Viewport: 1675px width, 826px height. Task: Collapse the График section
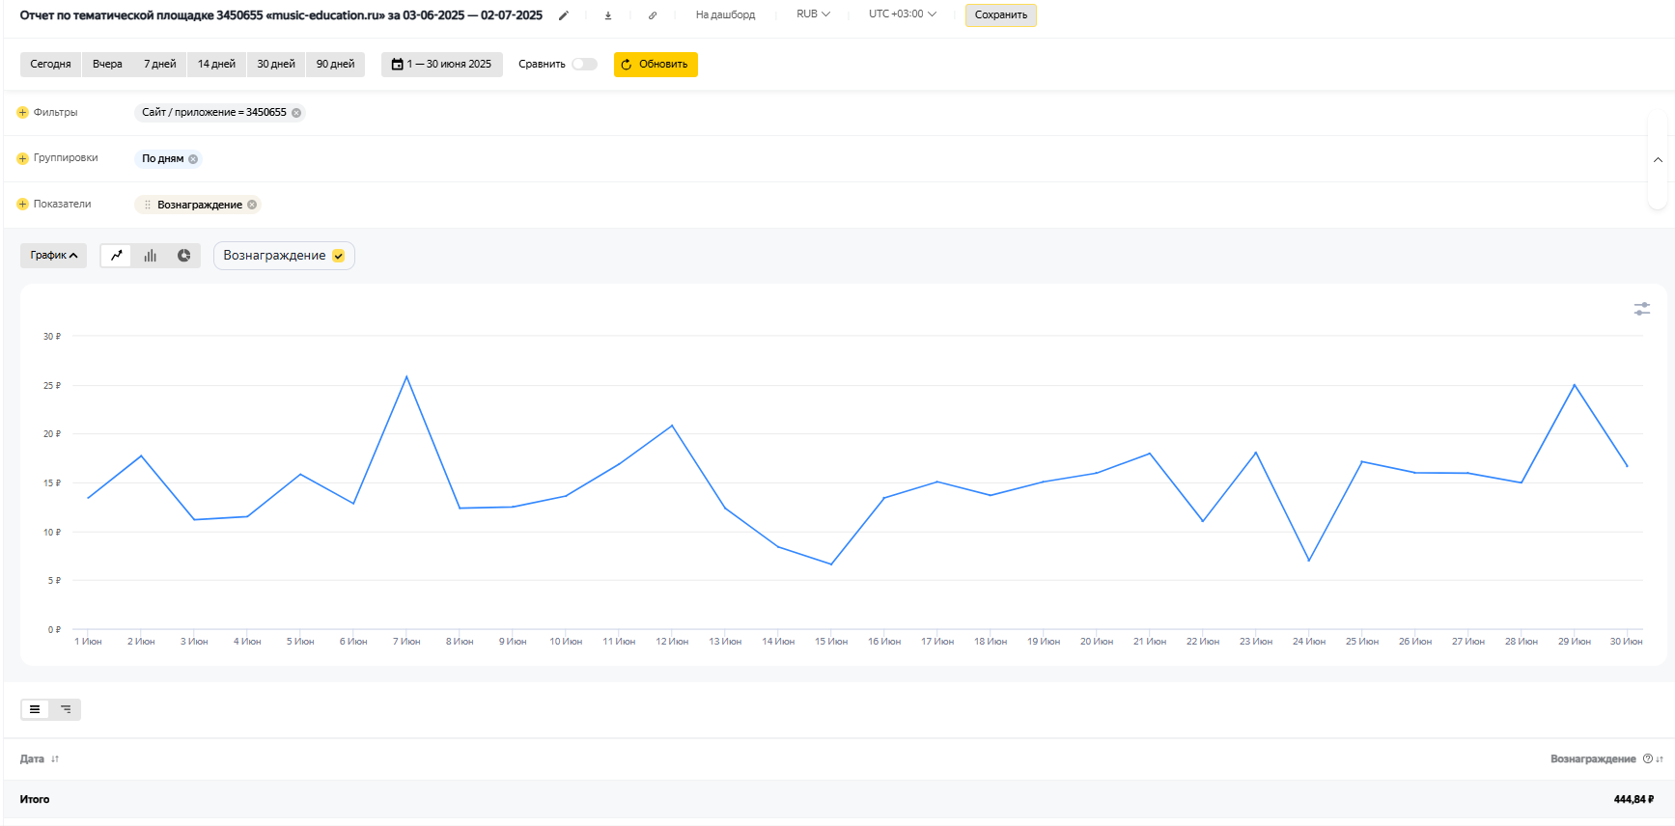click(53, 256)
